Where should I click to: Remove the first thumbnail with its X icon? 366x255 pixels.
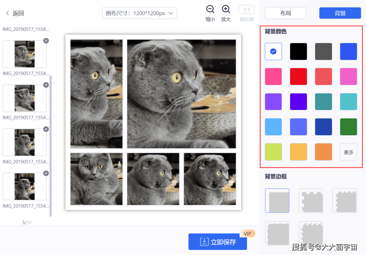pyautogui.click(x=46, y=41)
